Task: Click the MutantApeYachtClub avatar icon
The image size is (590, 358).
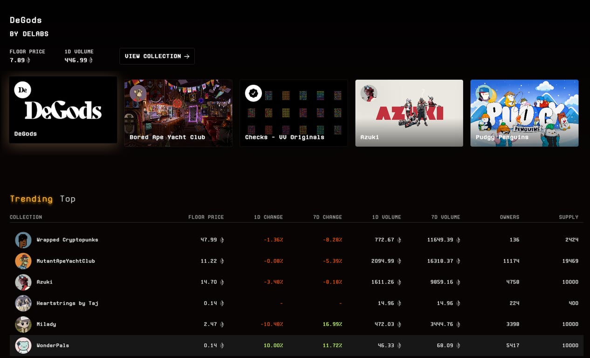Action: pyautogui.click(x=24, y=261)
